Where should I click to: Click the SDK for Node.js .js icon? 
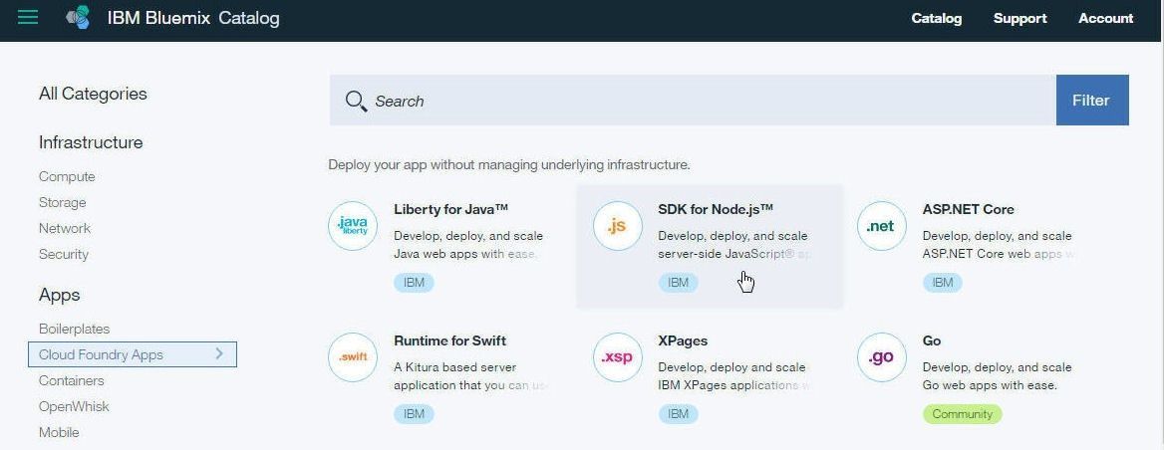[x=618, y=226]
